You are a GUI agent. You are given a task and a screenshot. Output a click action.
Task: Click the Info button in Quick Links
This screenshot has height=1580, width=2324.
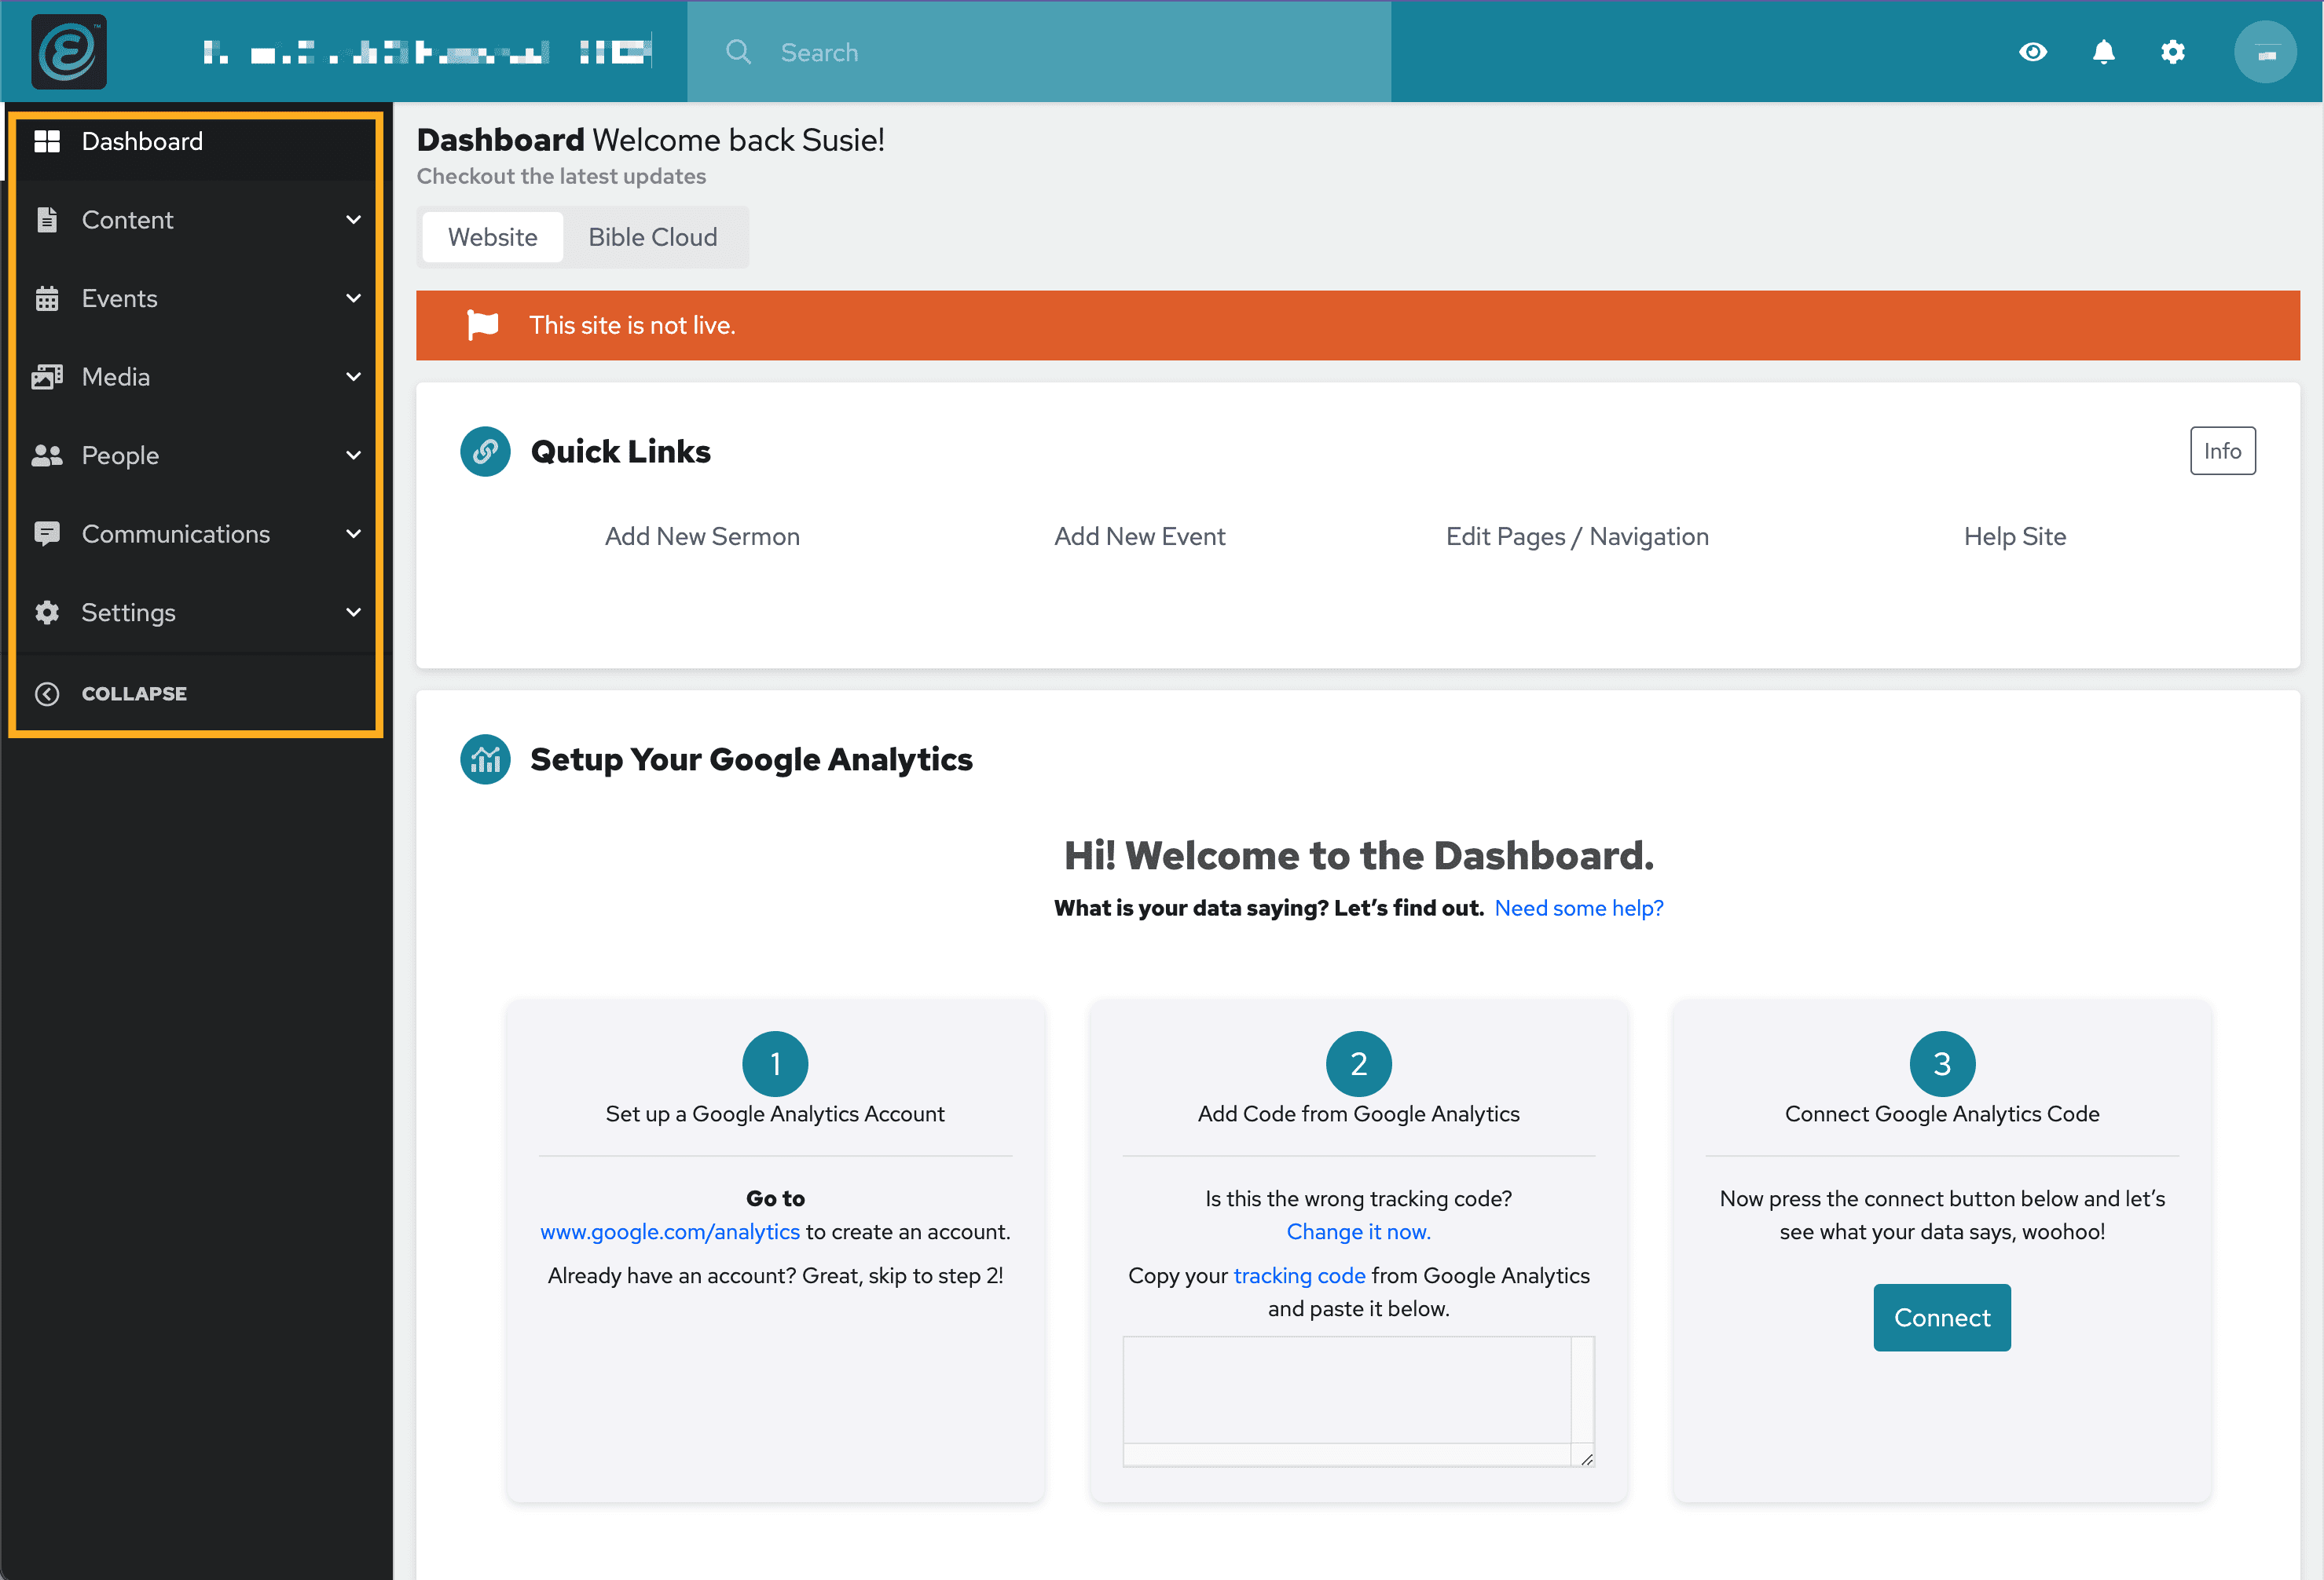2222,451
